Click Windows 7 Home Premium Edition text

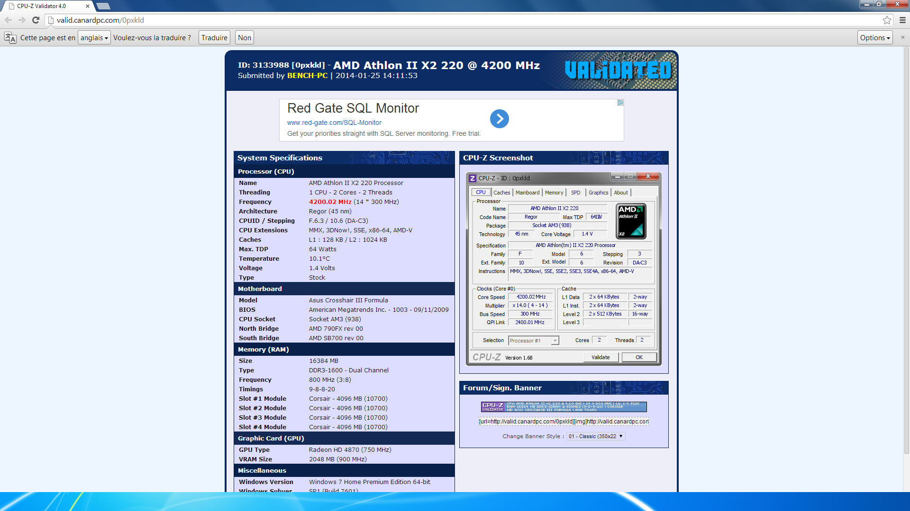click(x=370, y=482)
